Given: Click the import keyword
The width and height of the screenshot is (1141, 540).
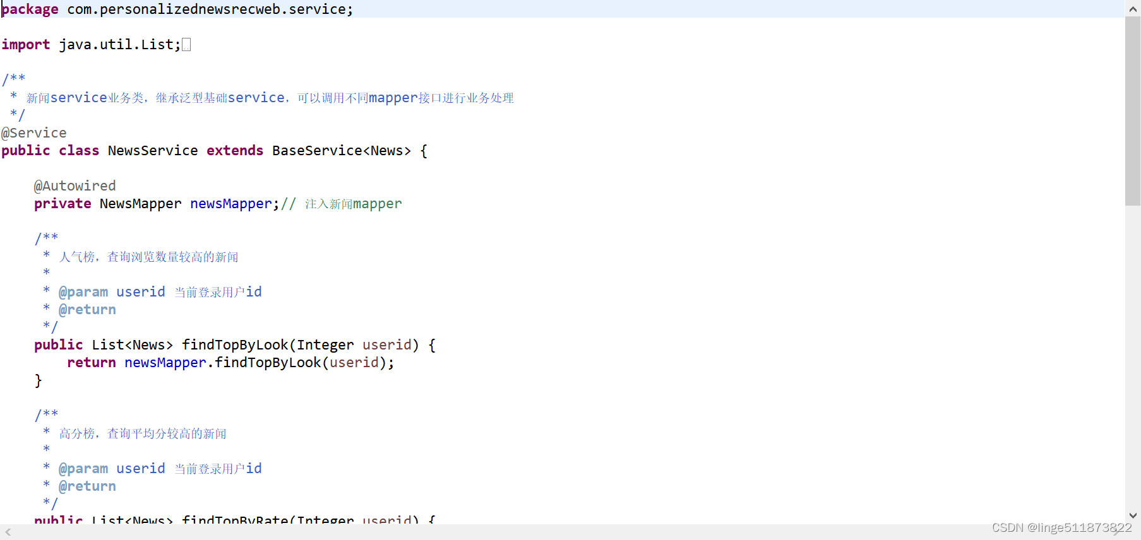Looking at the screenshot, I should 26,45.
